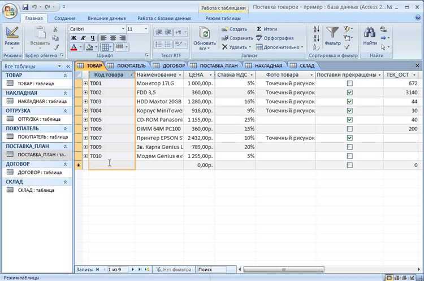The height and width of the screenshot is (281, 424).
Task: Click Обновить все refresh icon
Action: pos(205,33)
